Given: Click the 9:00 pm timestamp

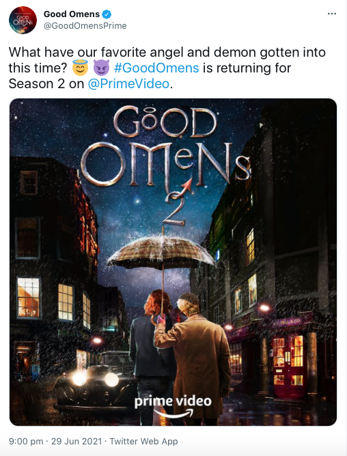Looking at the screenshot, I should [x=26, y=441].
